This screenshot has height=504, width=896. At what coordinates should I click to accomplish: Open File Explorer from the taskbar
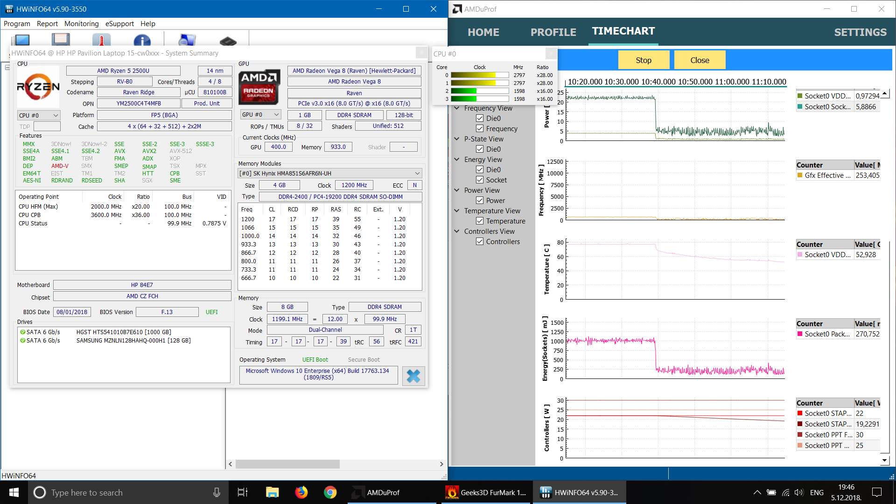272,492
